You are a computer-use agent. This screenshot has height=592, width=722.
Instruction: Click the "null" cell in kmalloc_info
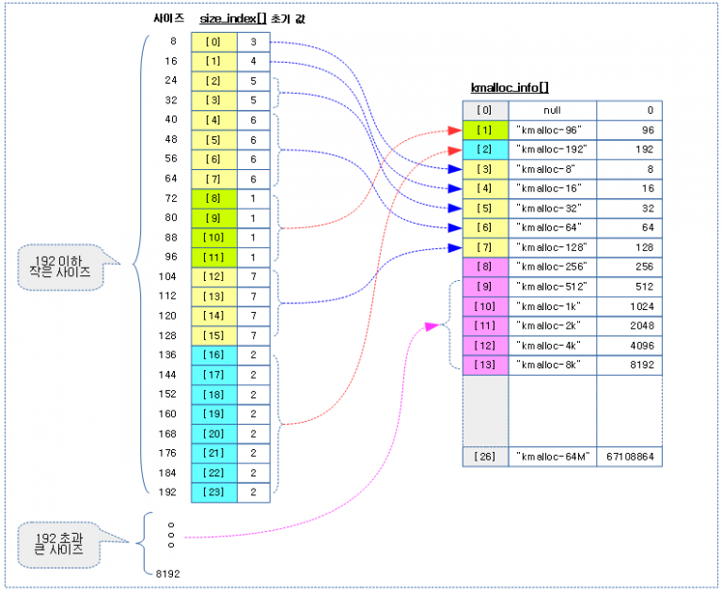pyautogui.click(x=553, y=111)
